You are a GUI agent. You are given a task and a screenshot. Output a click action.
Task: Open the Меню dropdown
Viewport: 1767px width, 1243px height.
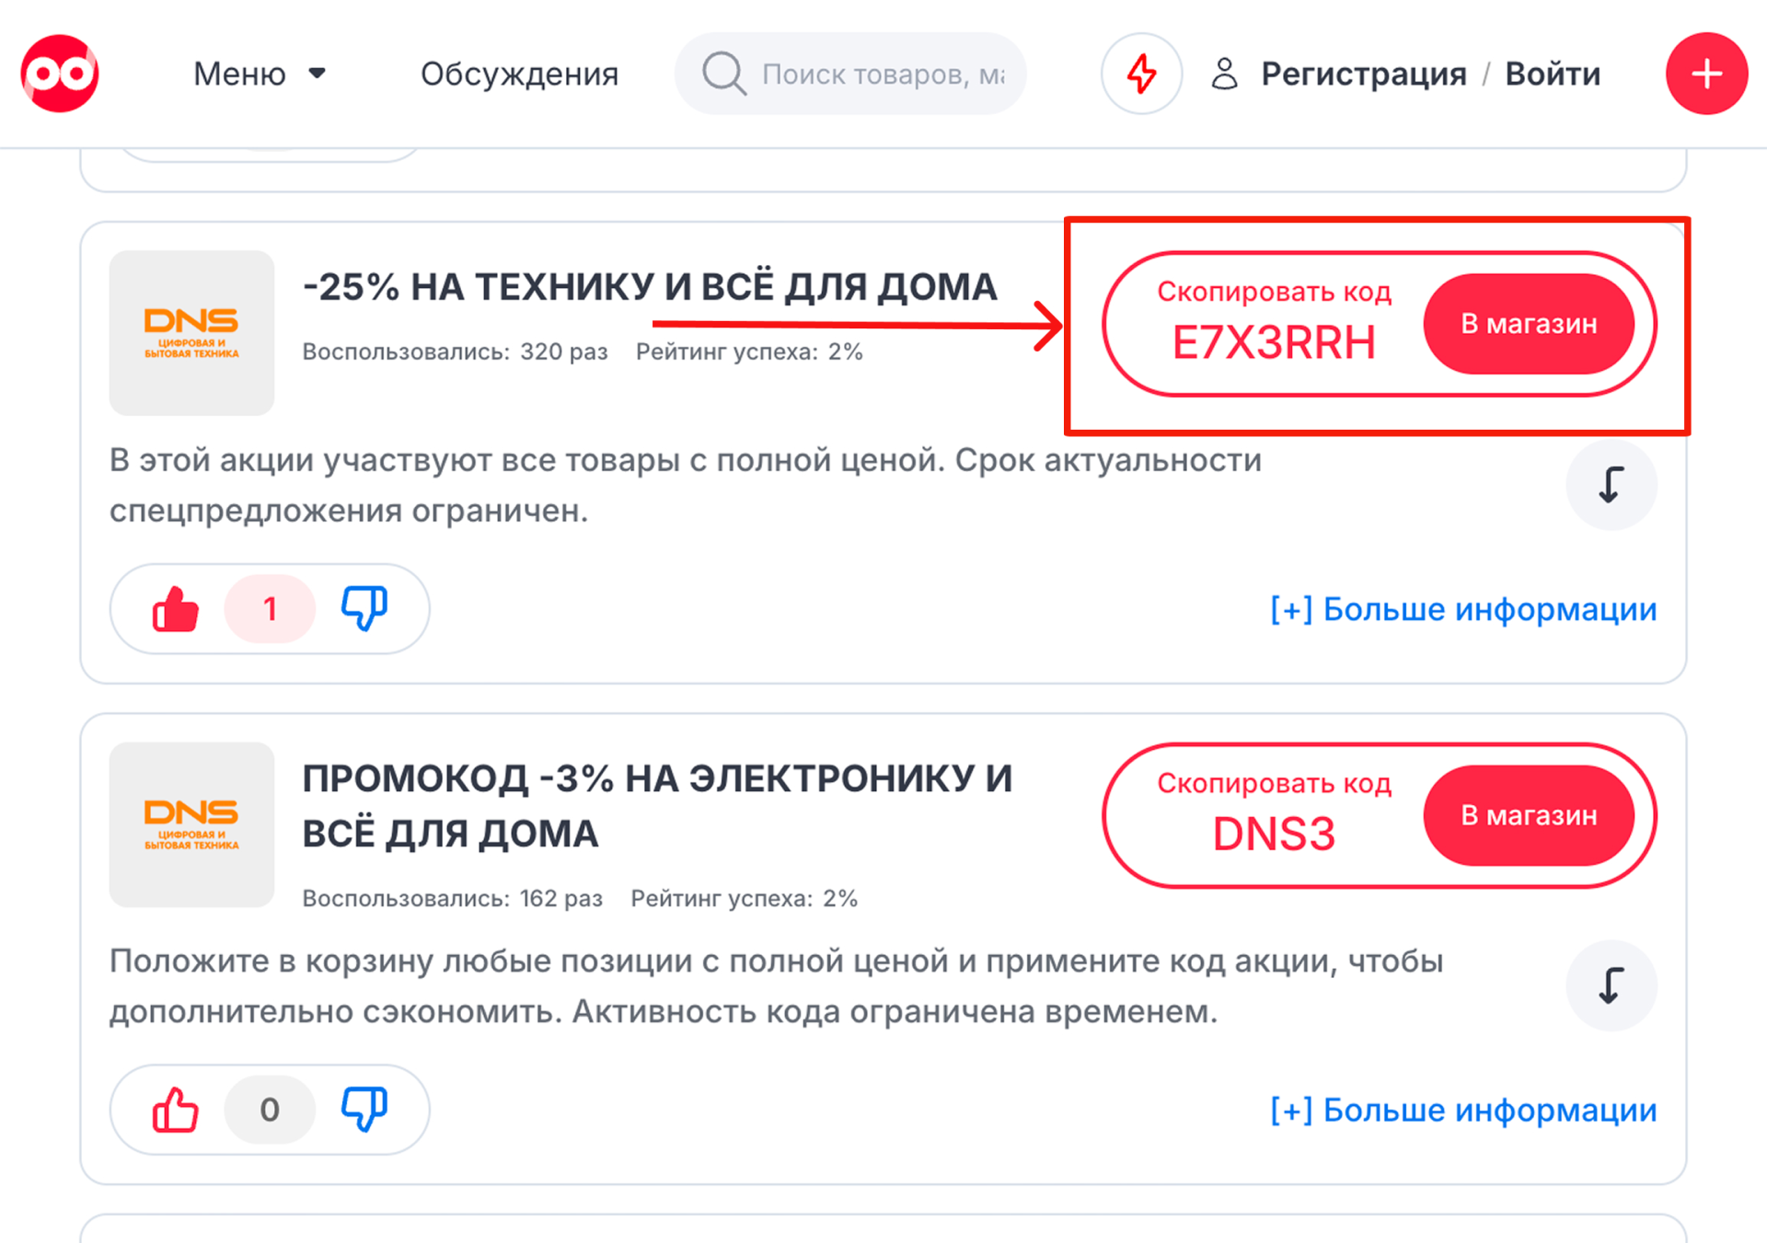259,74
